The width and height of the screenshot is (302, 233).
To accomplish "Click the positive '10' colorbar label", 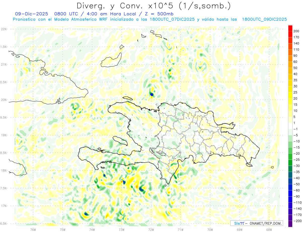I will tap(295, 111).
